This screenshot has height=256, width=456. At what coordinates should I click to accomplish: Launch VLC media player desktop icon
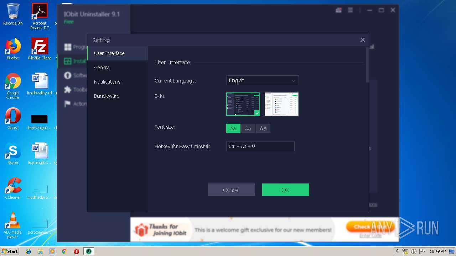[13, 225]
